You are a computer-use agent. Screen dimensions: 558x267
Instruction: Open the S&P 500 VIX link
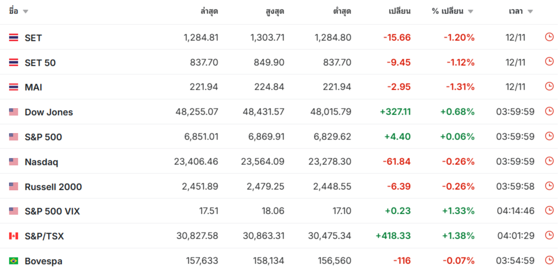tap(52, 211)
